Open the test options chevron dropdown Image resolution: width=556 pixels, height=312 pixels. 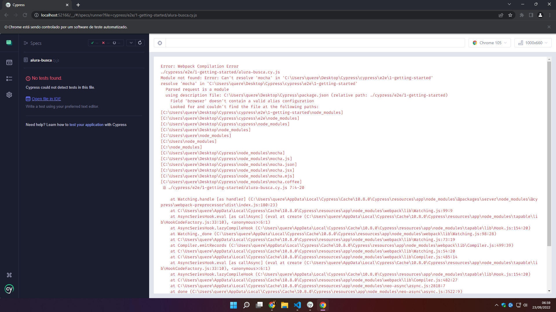pos(131,43)
